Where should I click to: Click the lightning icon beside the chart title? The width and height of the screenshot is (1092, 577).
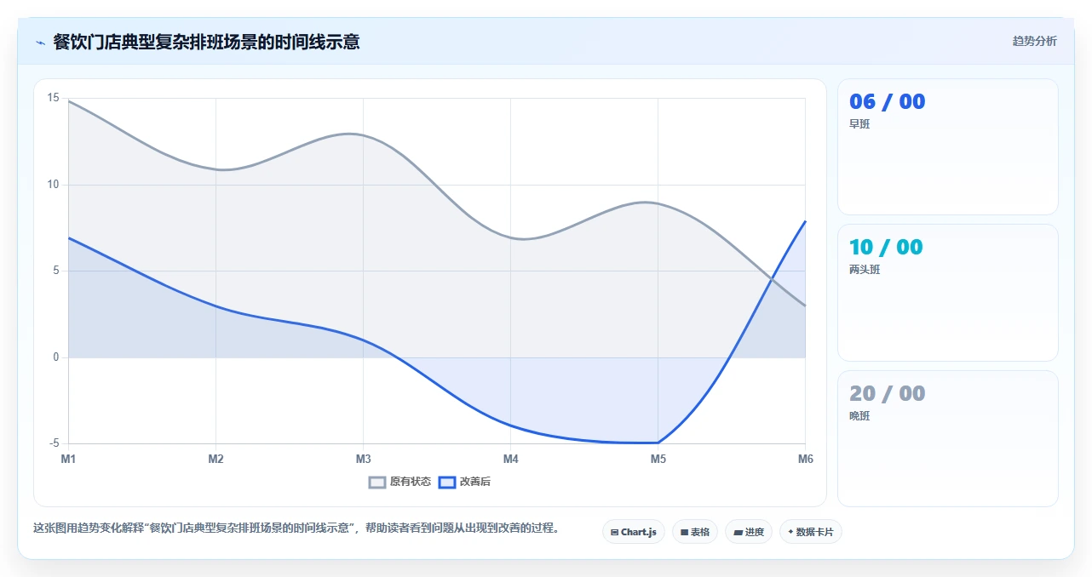point(40,43)
